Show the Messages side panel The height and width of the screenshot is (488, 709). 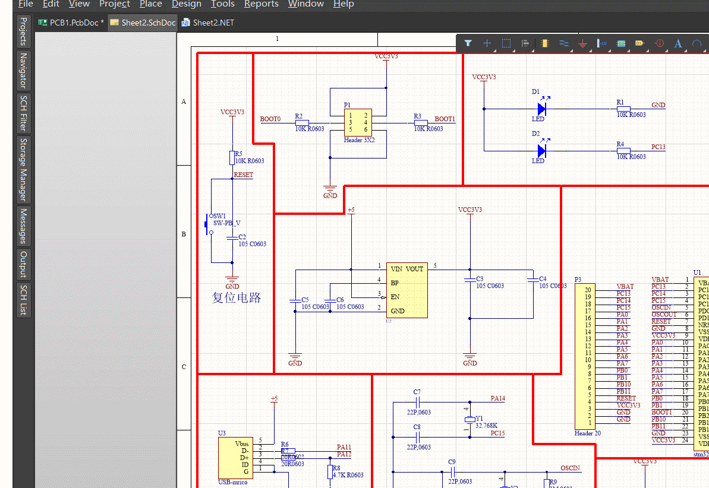point(23,226)
